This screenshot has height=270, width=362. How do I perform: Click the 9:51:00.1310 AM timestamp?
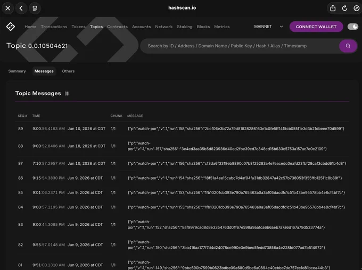(x=48, y=265)
